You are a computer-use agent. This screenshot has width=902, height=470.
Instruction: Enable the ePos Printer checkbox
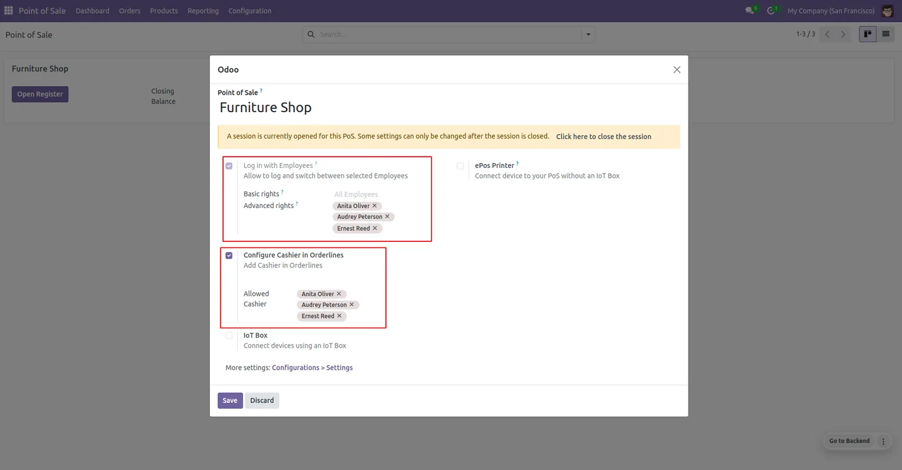pyautogui.click(x=460, y=166)
